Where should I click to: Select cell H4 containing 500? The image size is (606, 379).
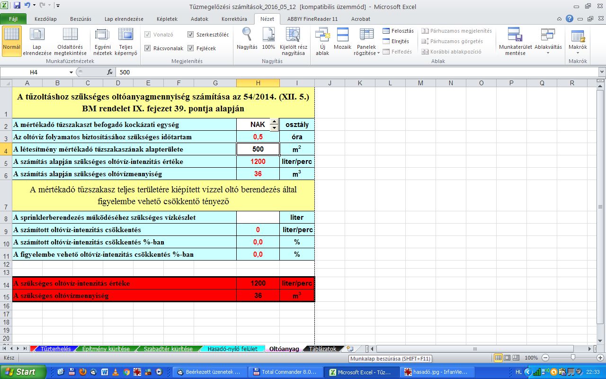[258, 149]
